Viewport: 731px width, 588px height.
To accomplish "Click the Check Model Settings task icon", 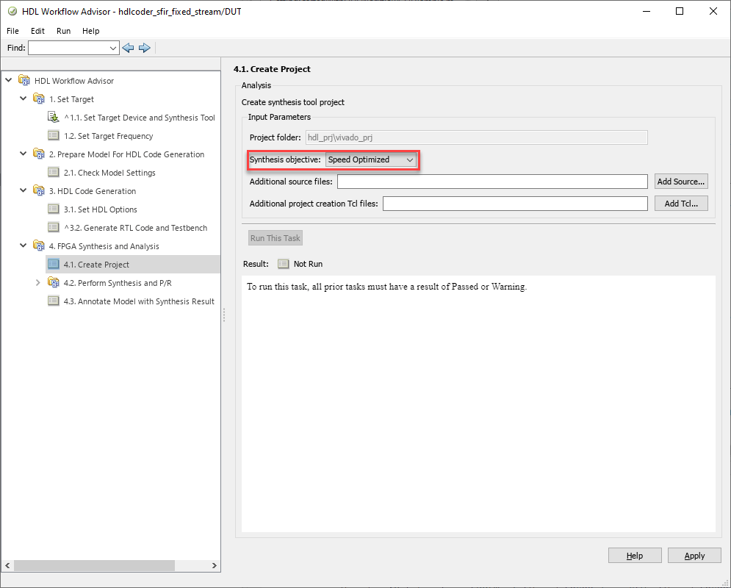I will [53, 173].
